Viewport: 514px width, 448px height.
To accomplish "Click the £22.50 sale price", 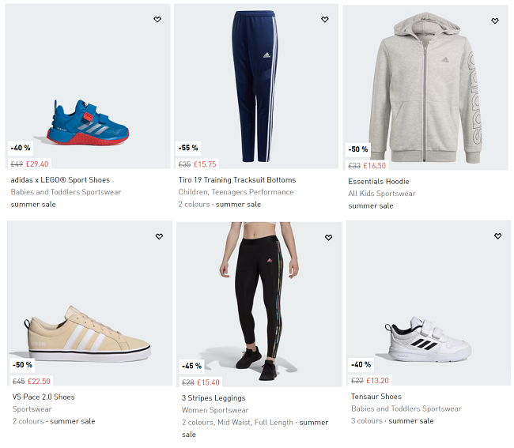I will (39, 382).
